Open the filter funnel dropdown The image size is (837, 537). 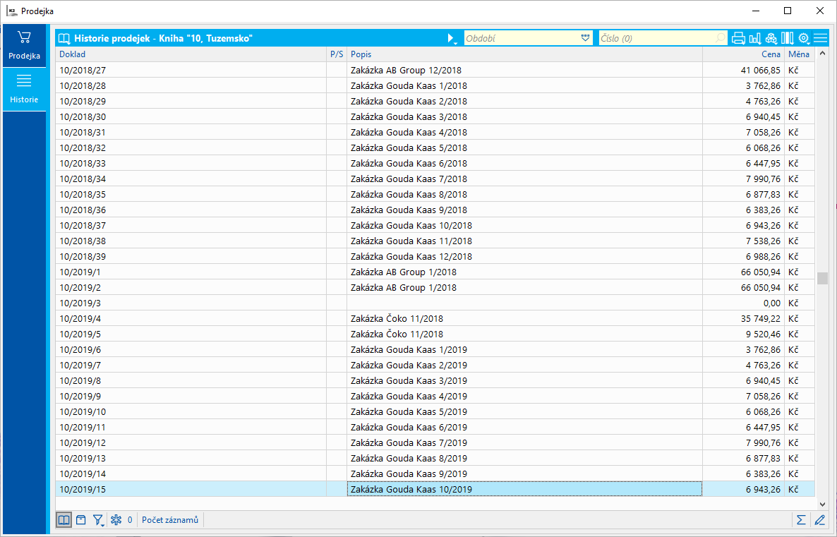(98, 520)
